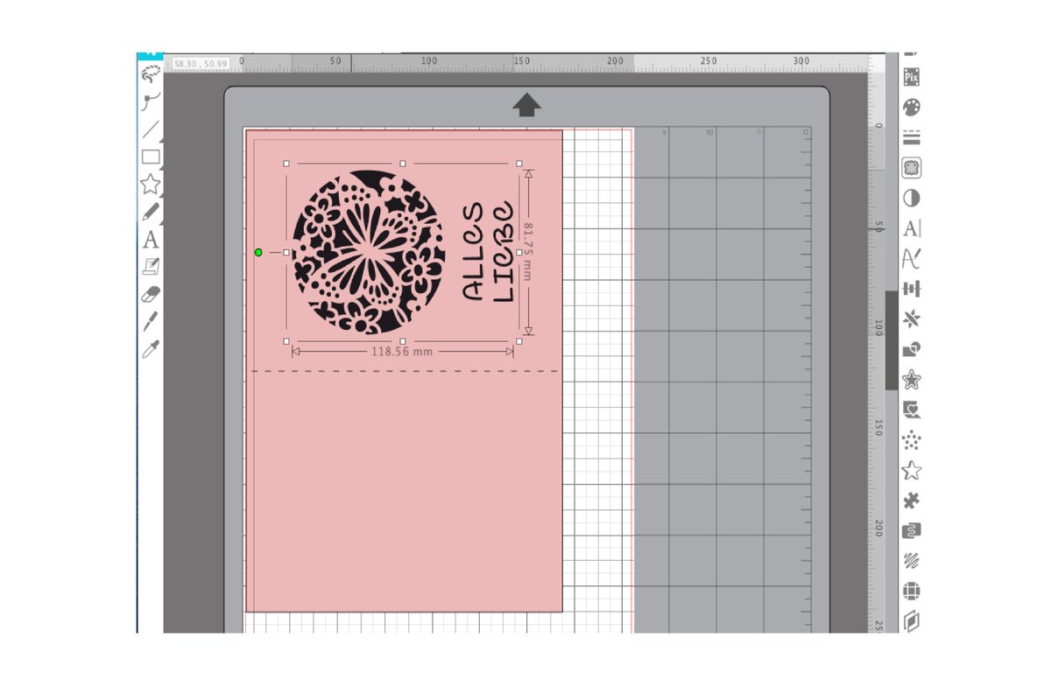1051x700 pixels.
Task: Open the Image Effects half-circle panel
Action: tap(911, 198)
